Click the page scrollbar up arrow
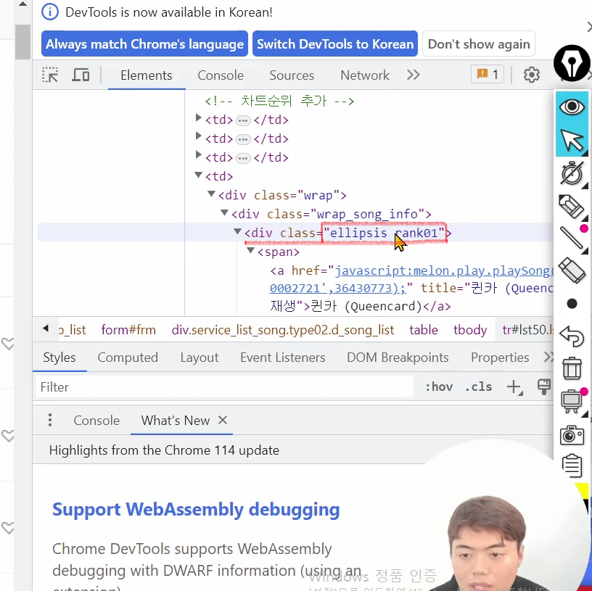The height and width of the screenshot is (591, 592). coord(22,4)
